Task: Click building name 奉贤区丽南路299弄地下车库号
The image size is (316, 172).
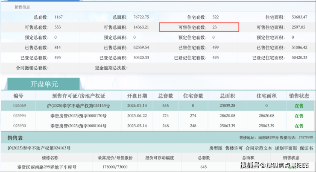Action: click(x=47, y=166)
